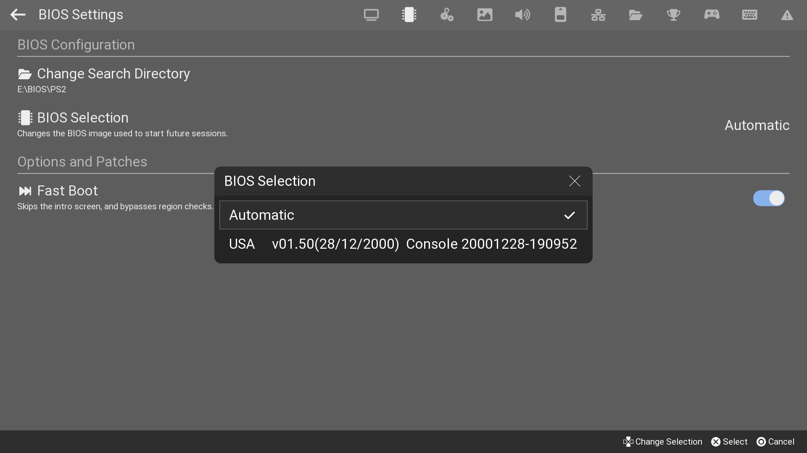The height and width of the screenshot is (453, 807).
Task: Go back with the arrow icon
Action: pyautogui.click(x=18, y=15)
